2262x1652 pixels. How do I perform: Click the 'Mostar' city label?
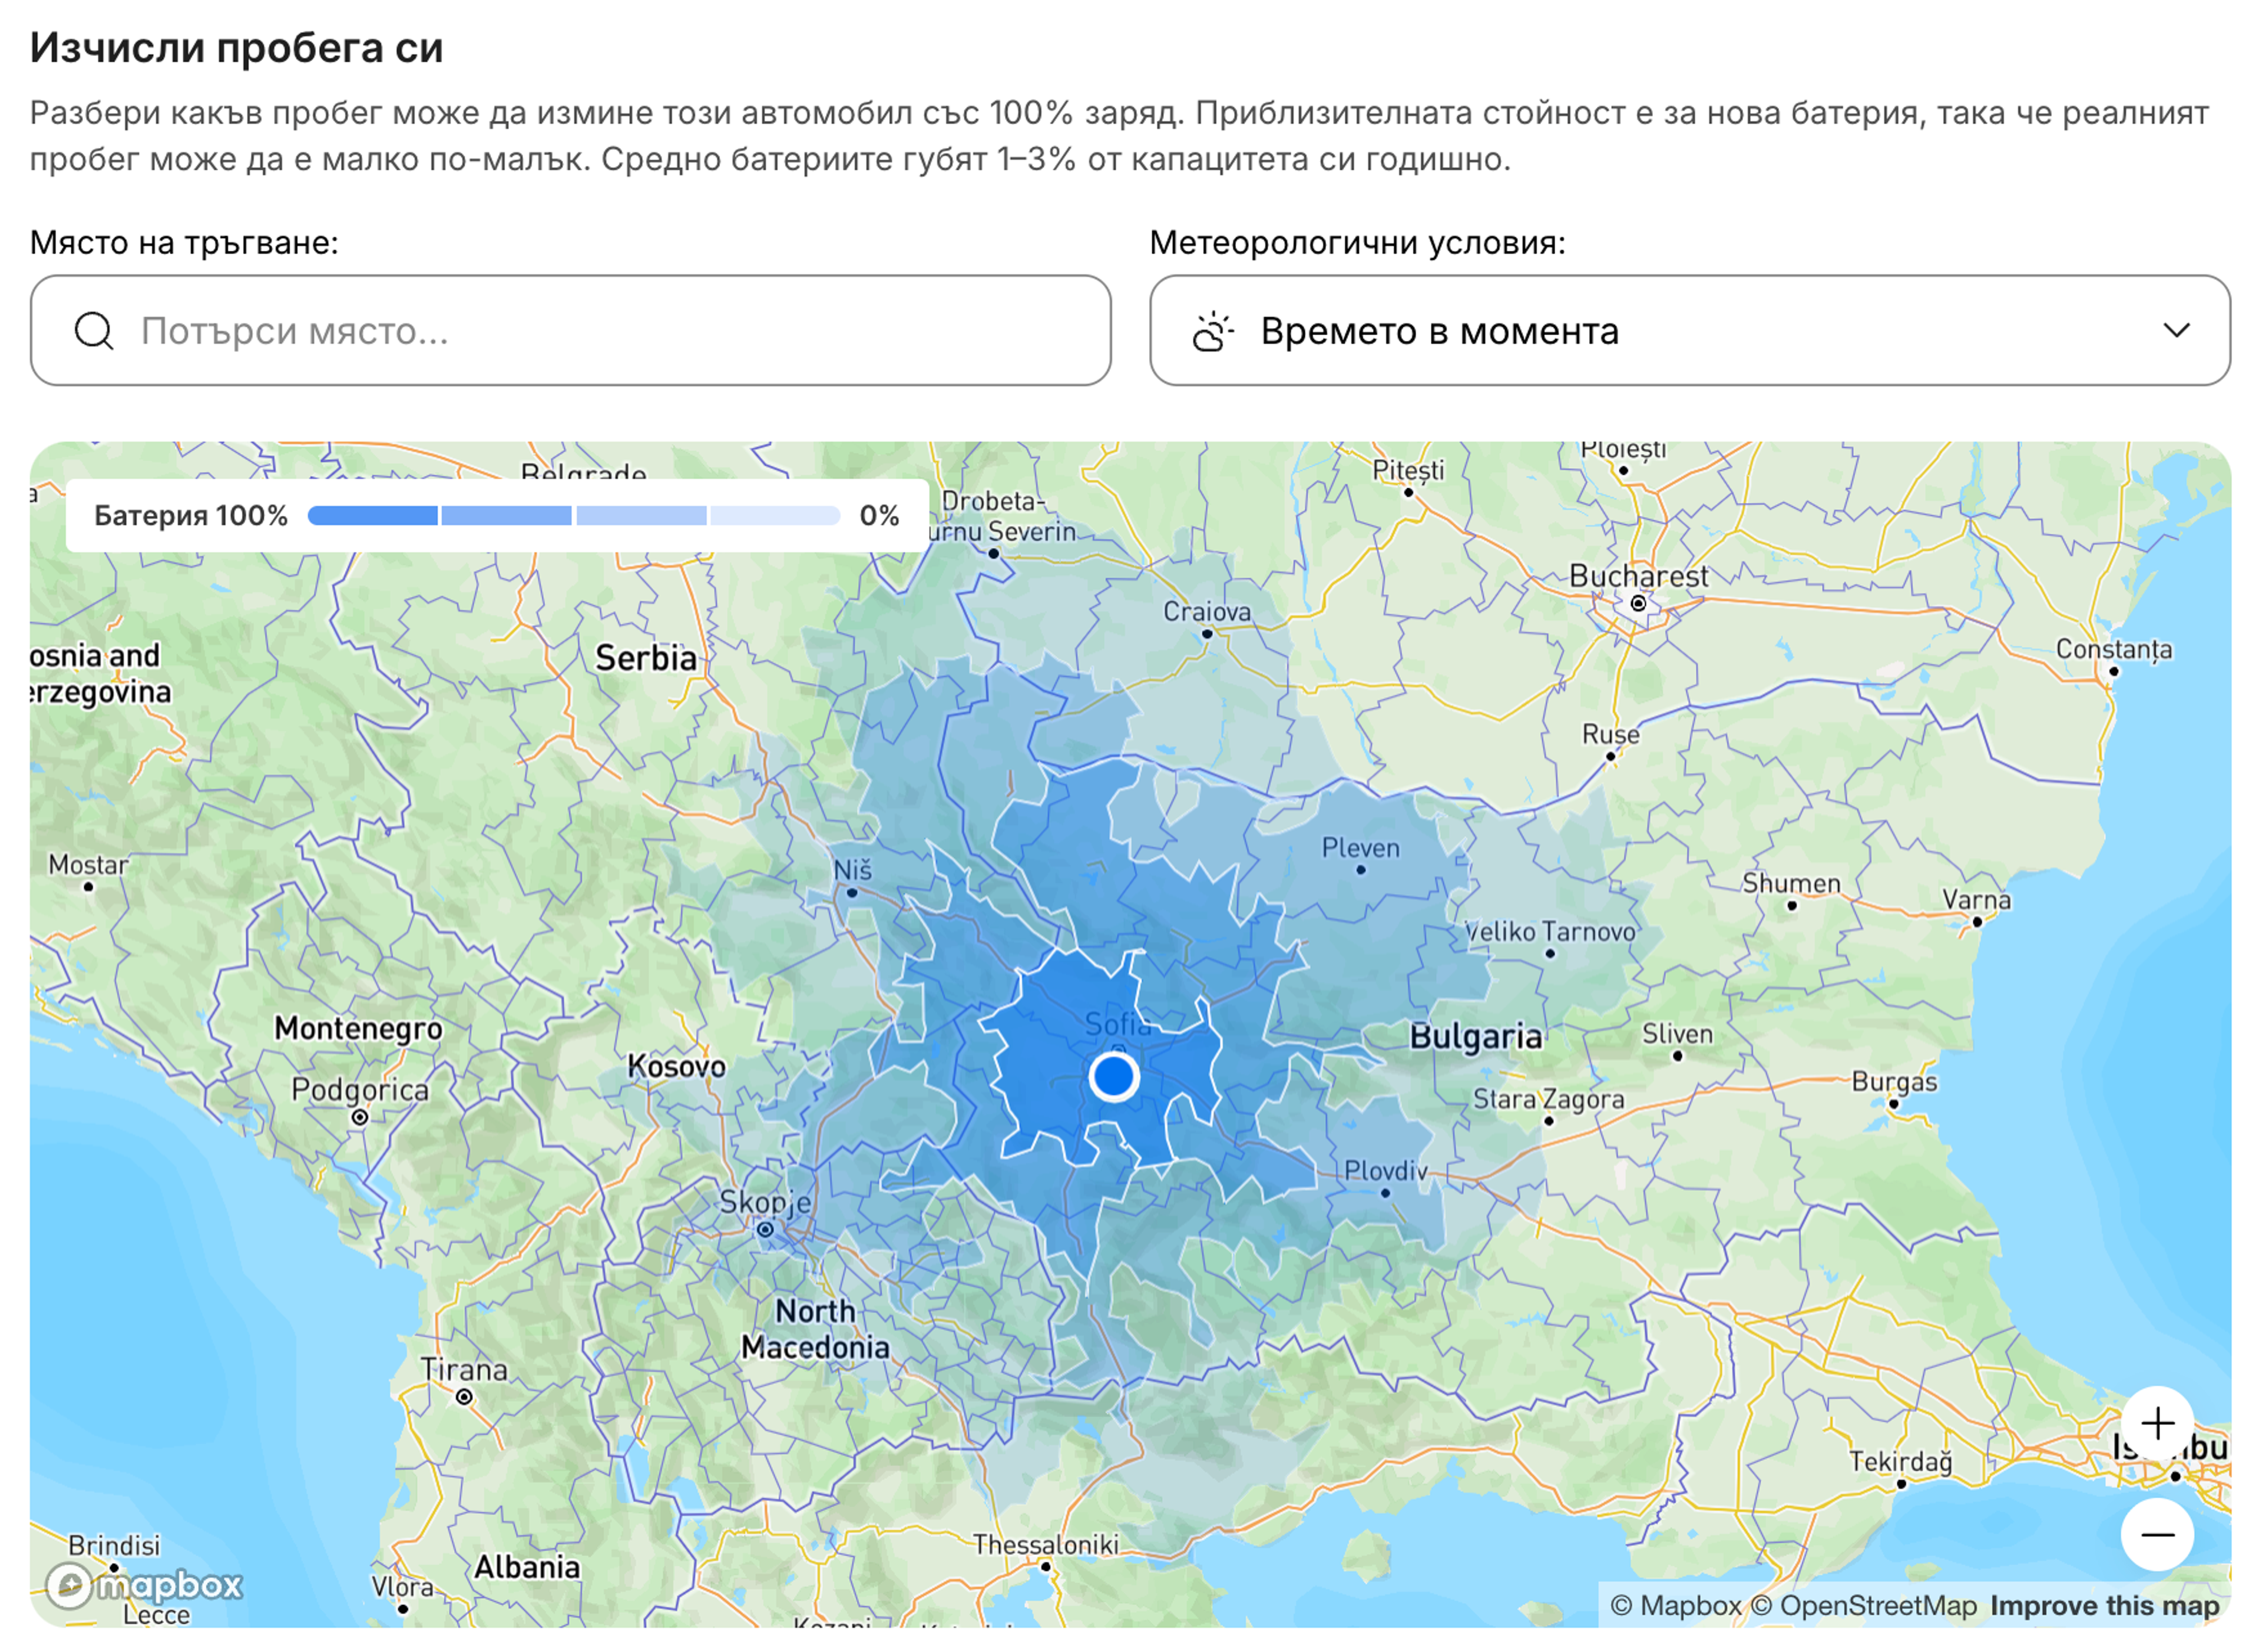(x=88, y=865)
